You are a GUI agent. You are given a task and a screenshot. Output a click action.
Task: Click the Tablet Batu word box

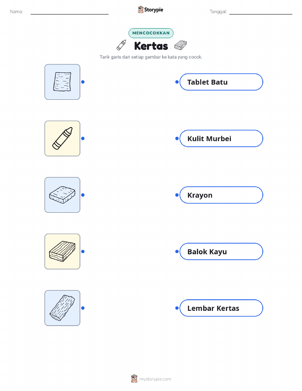pyautogui.click(x=221, y=82)
